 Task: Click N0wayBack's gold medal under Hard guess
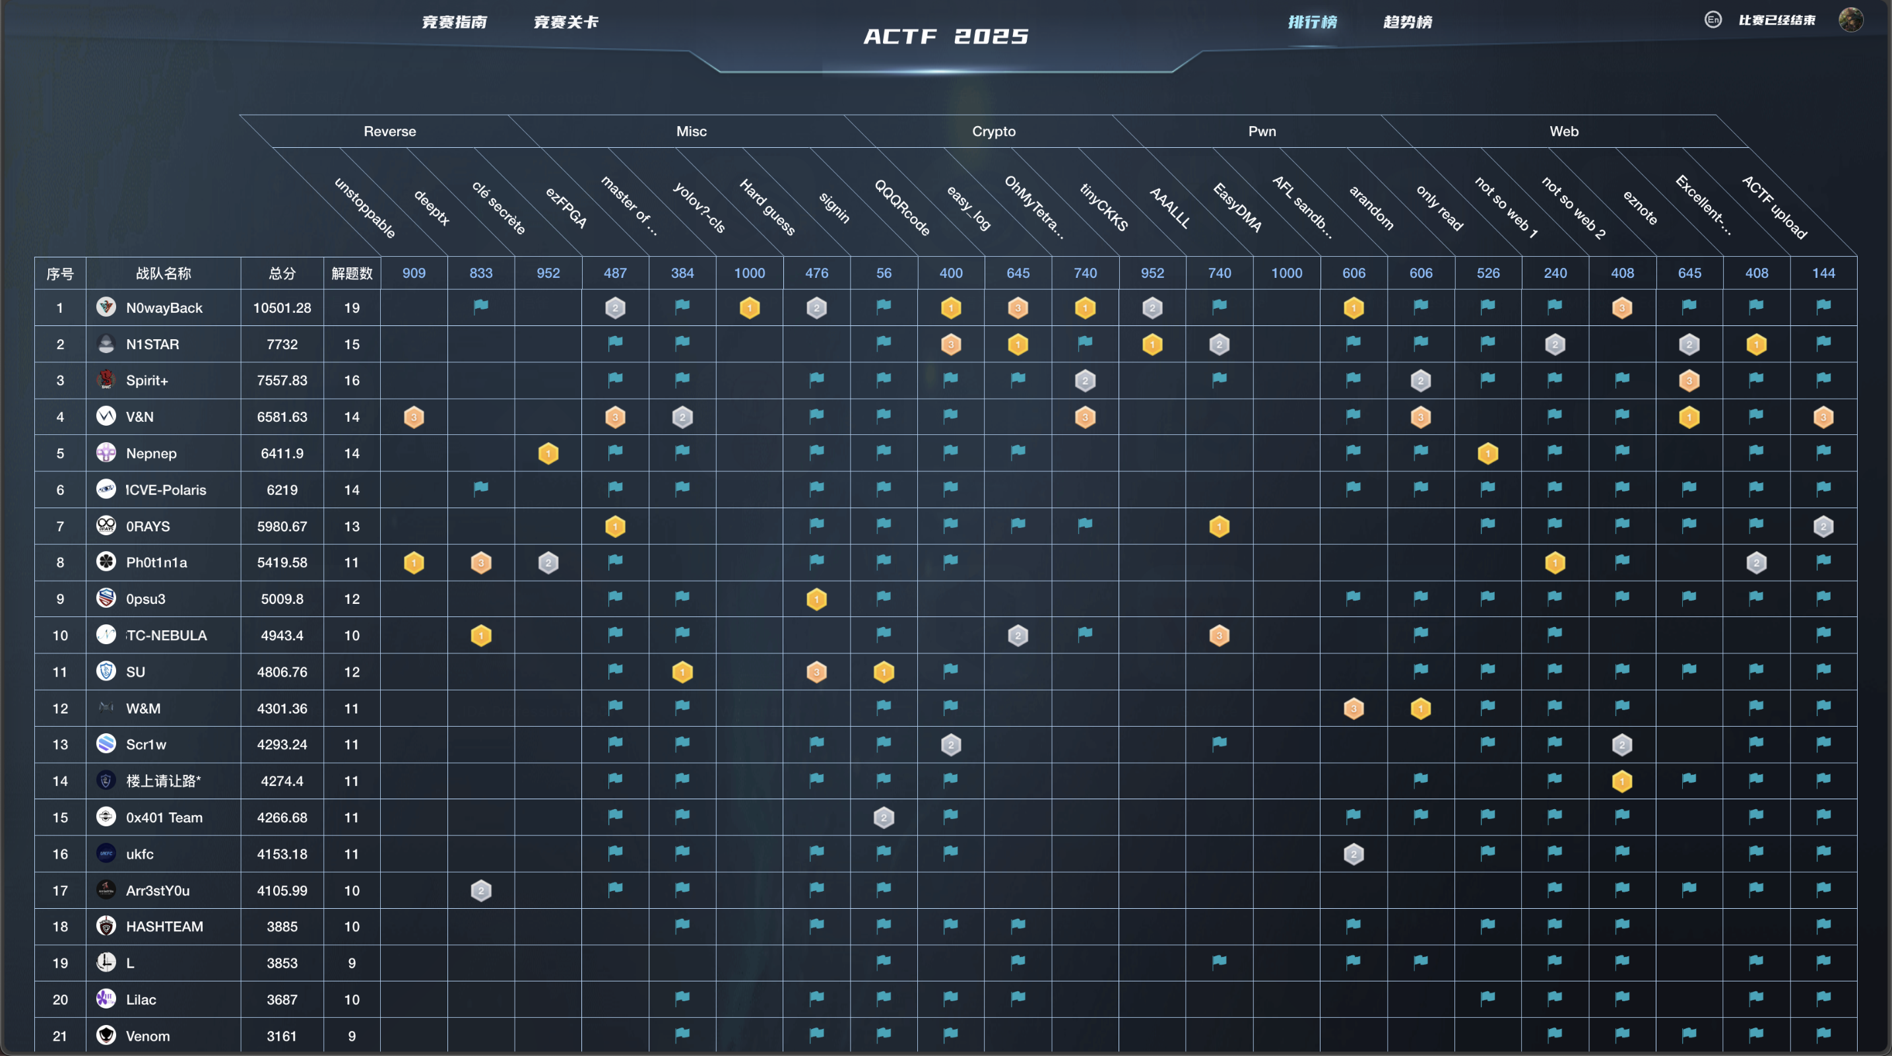(749, 308)
